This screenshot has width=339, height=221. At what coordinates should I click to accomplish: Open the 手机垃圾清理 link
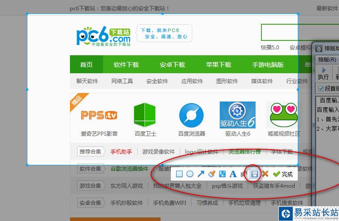pyautogui.click(x=244, y=203)
